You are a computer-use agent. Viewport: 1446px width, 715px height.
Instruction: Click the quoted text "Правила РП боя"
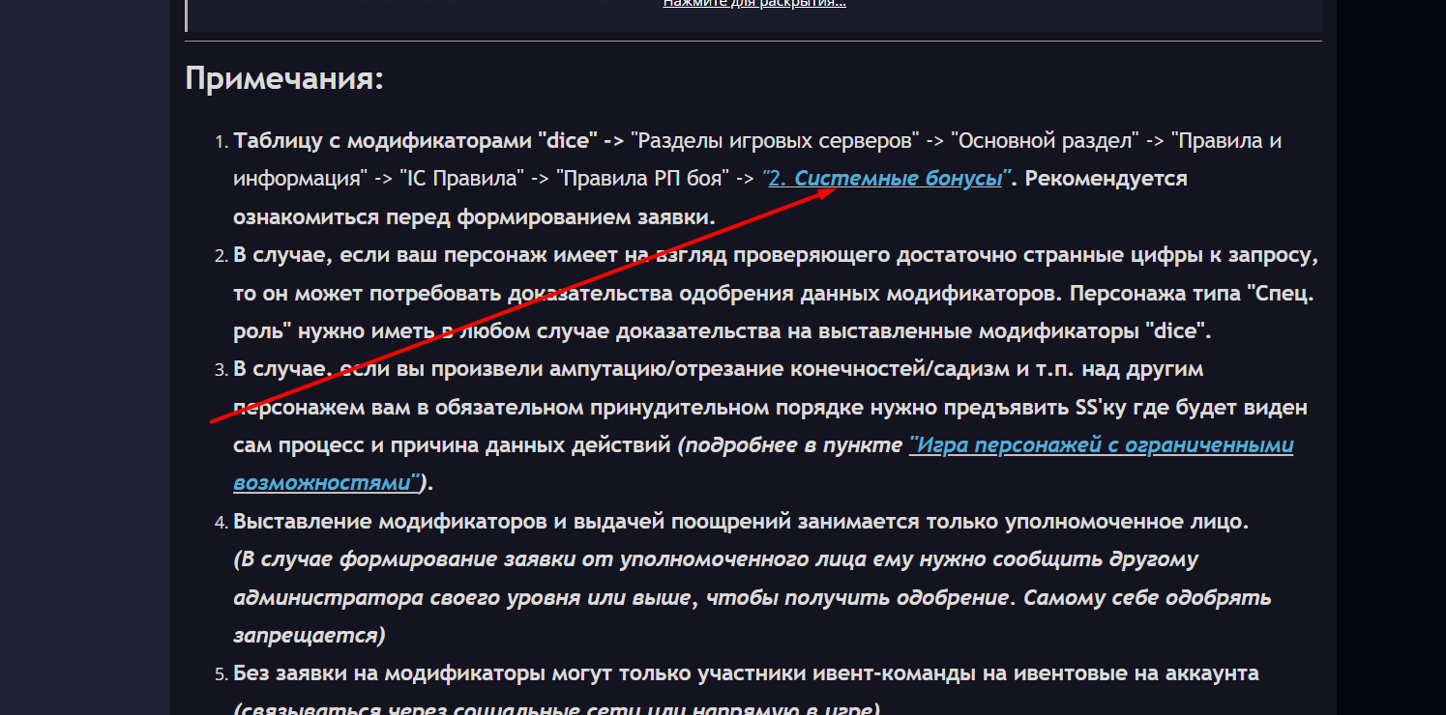(642, 179)
